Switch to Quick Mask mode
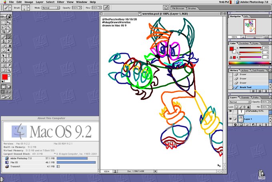Screen dimensions: 272x182 click(9, 87)
